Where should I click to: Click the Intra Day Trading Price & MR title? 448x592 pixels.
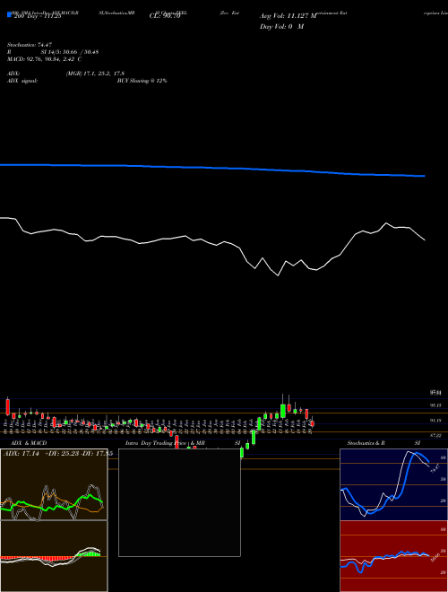(x=165, y=443)
